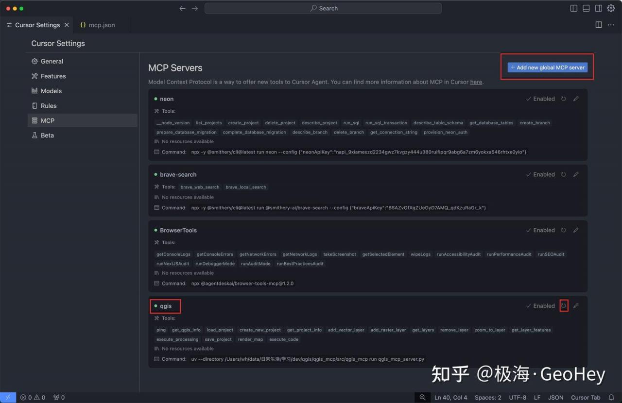Split the editor right
This screenshot has width=622, height=403.
[x=599, y=25]
